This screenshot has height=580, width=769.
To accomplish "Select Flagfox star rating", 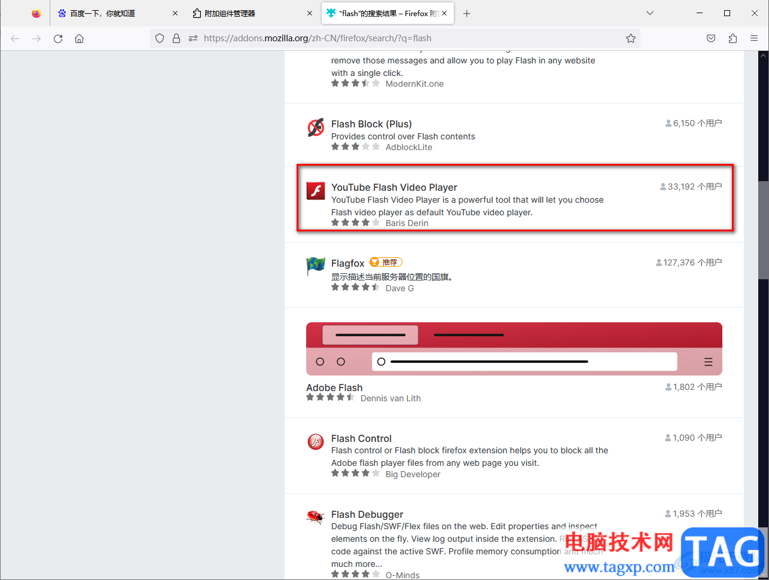I will point(355,288).
